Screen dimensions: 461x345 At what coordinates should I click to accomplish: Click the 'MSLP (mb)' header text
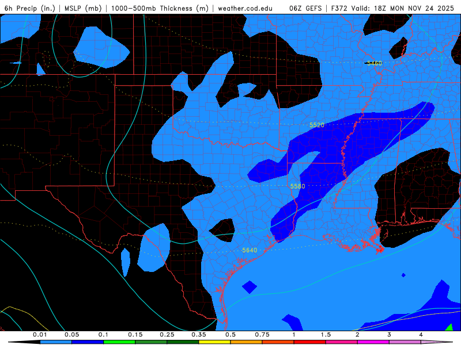click(83, 9)
